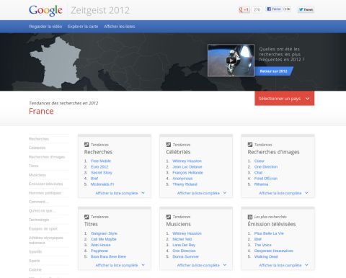The width and height of the screenshot is (346, 278).
Task: Expand the full list under Titres
Action: (120, 265)
